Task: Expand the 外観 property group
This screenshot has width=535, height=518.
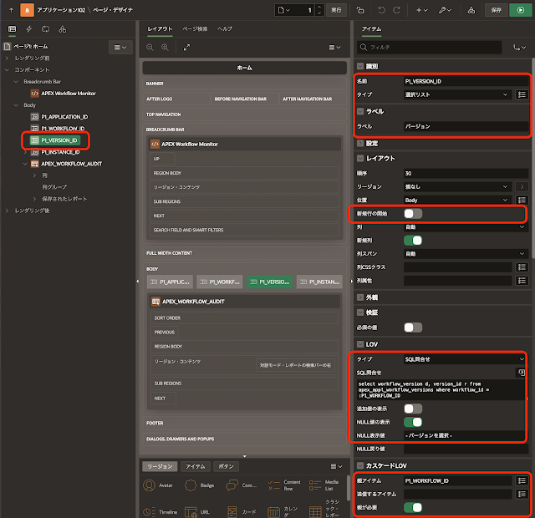Action: (360, 297)
